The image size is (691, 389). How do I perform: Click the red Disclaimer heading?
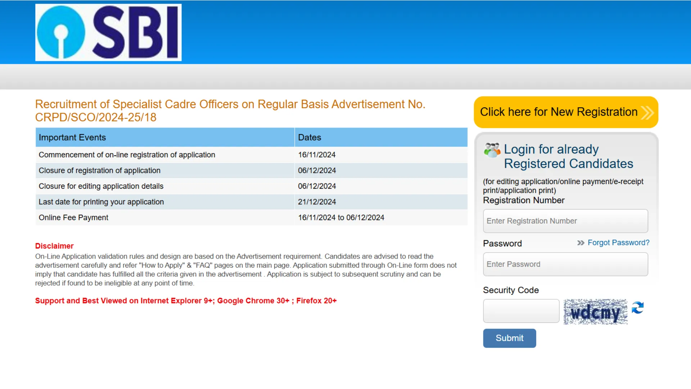coord(54,246)
